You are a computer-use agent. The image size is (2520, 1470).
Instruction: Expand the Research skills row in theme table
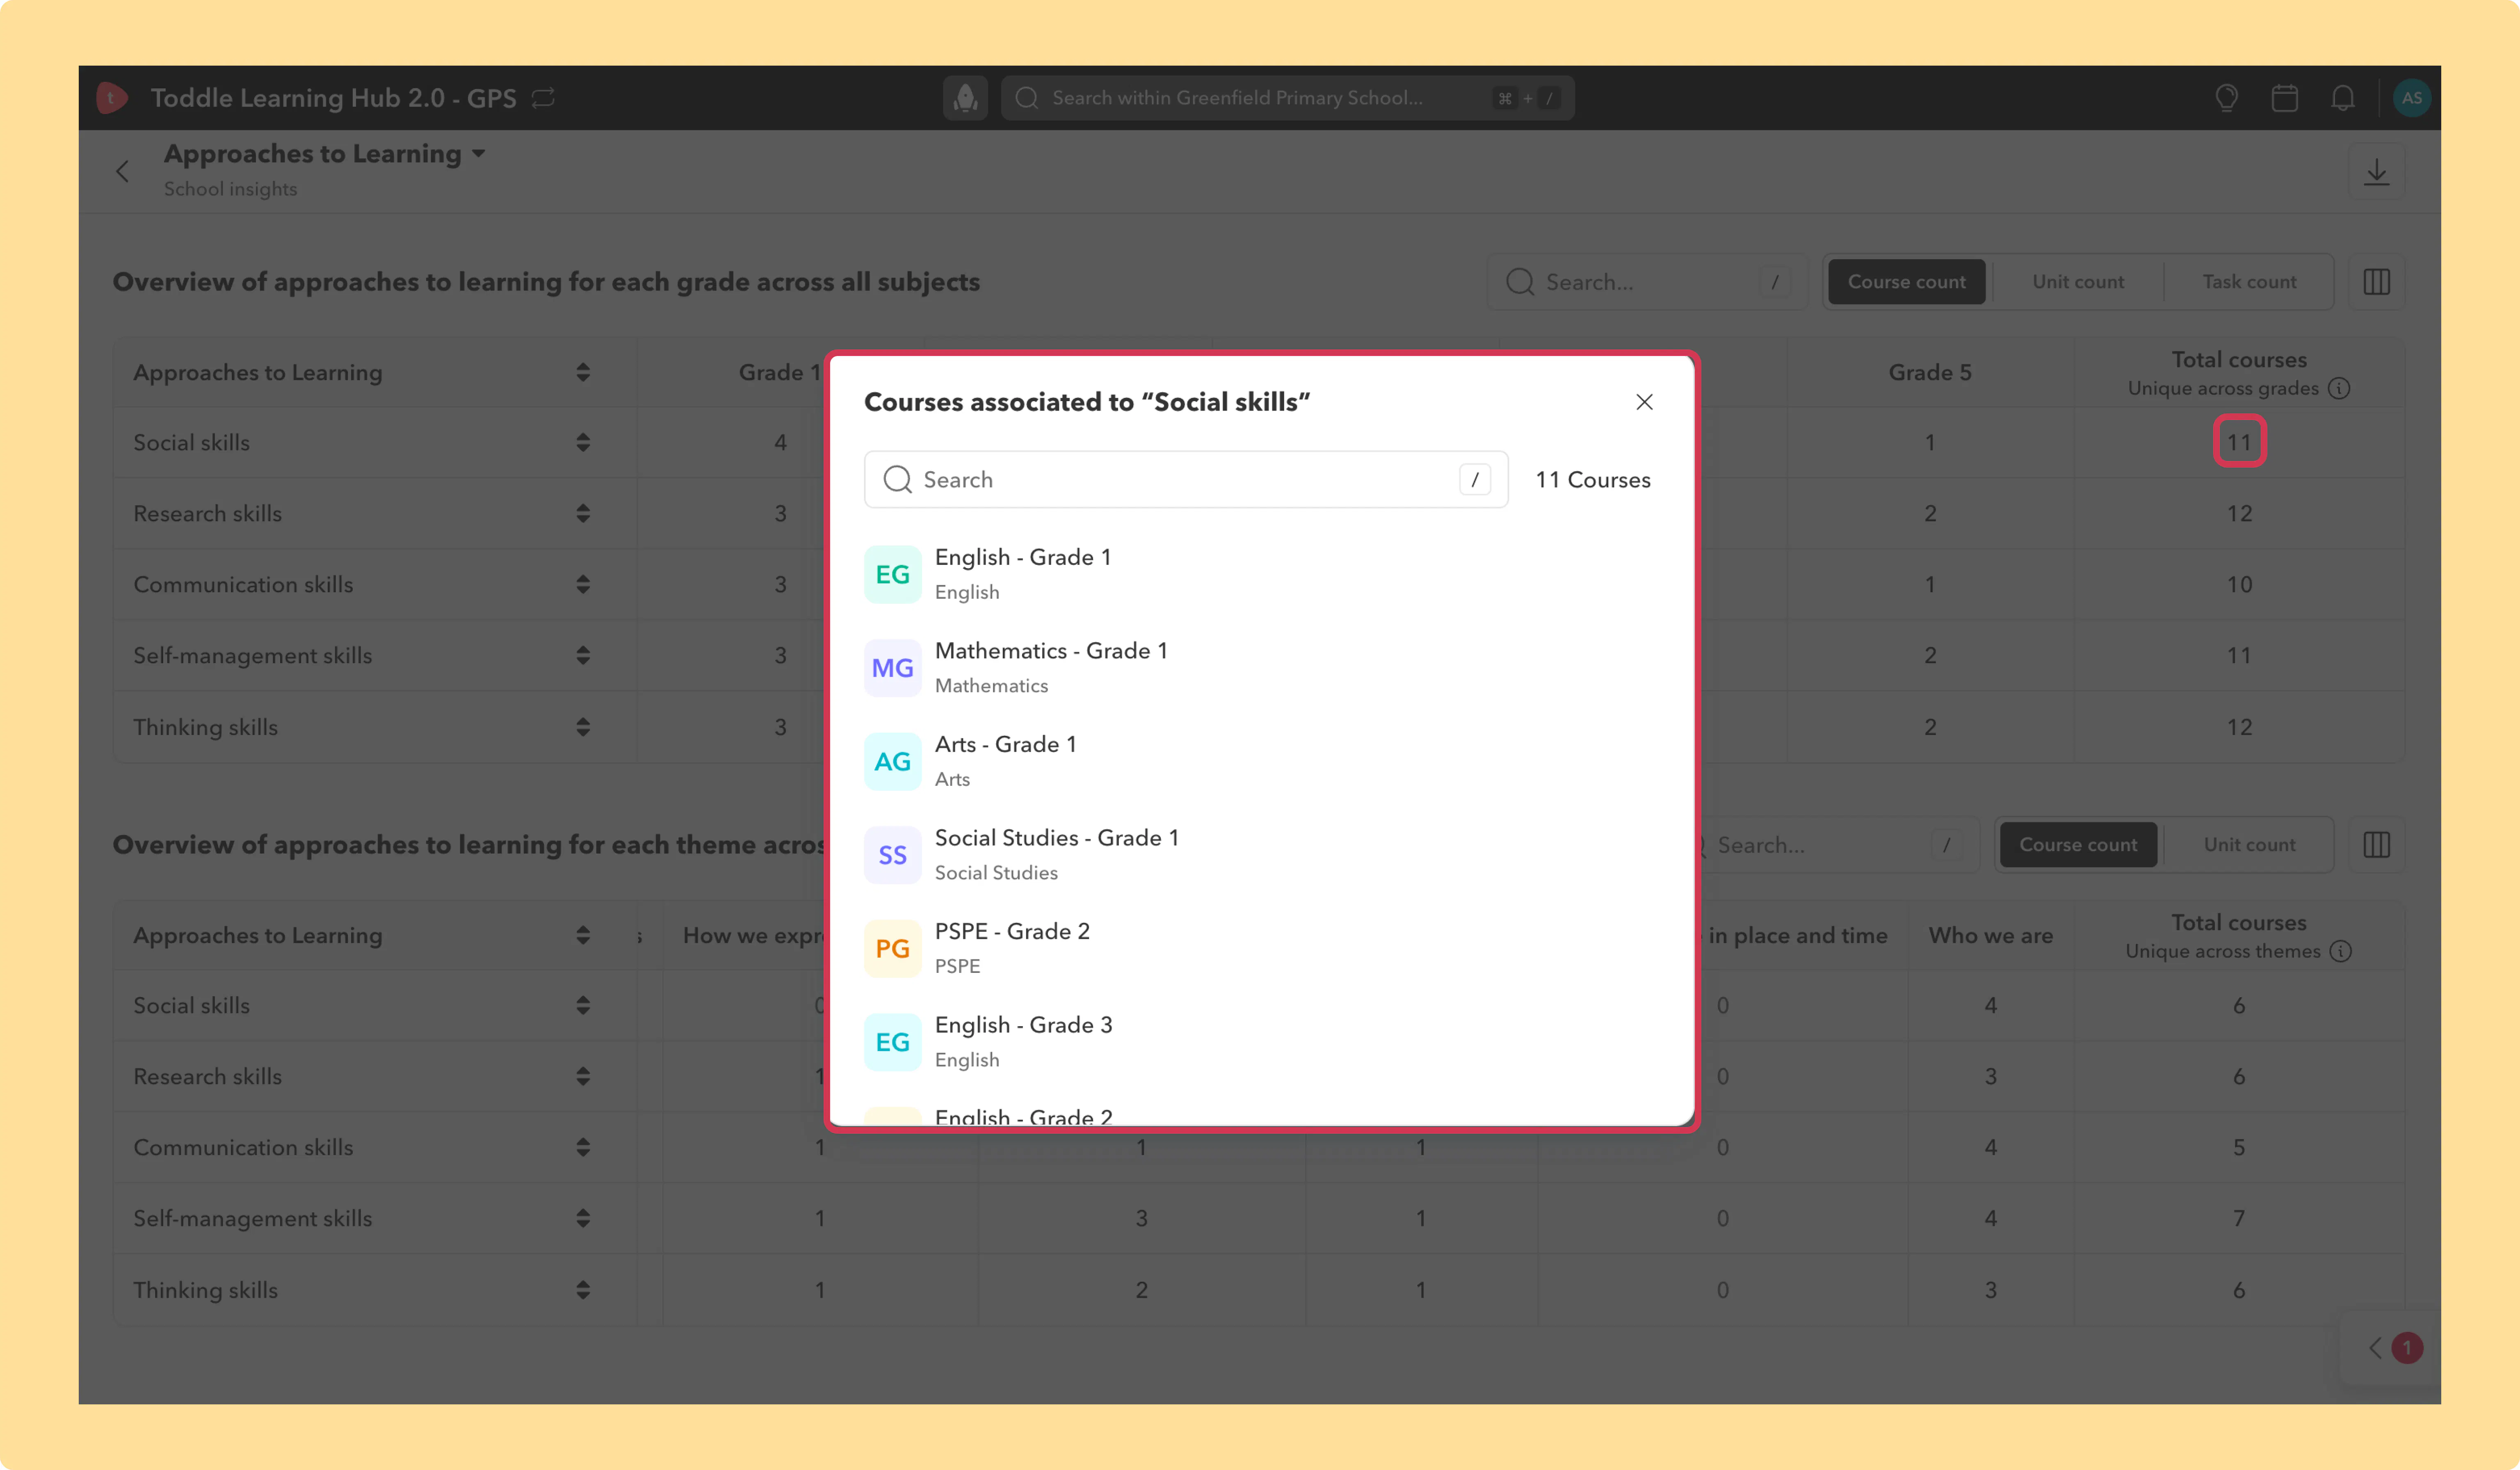583,1077
